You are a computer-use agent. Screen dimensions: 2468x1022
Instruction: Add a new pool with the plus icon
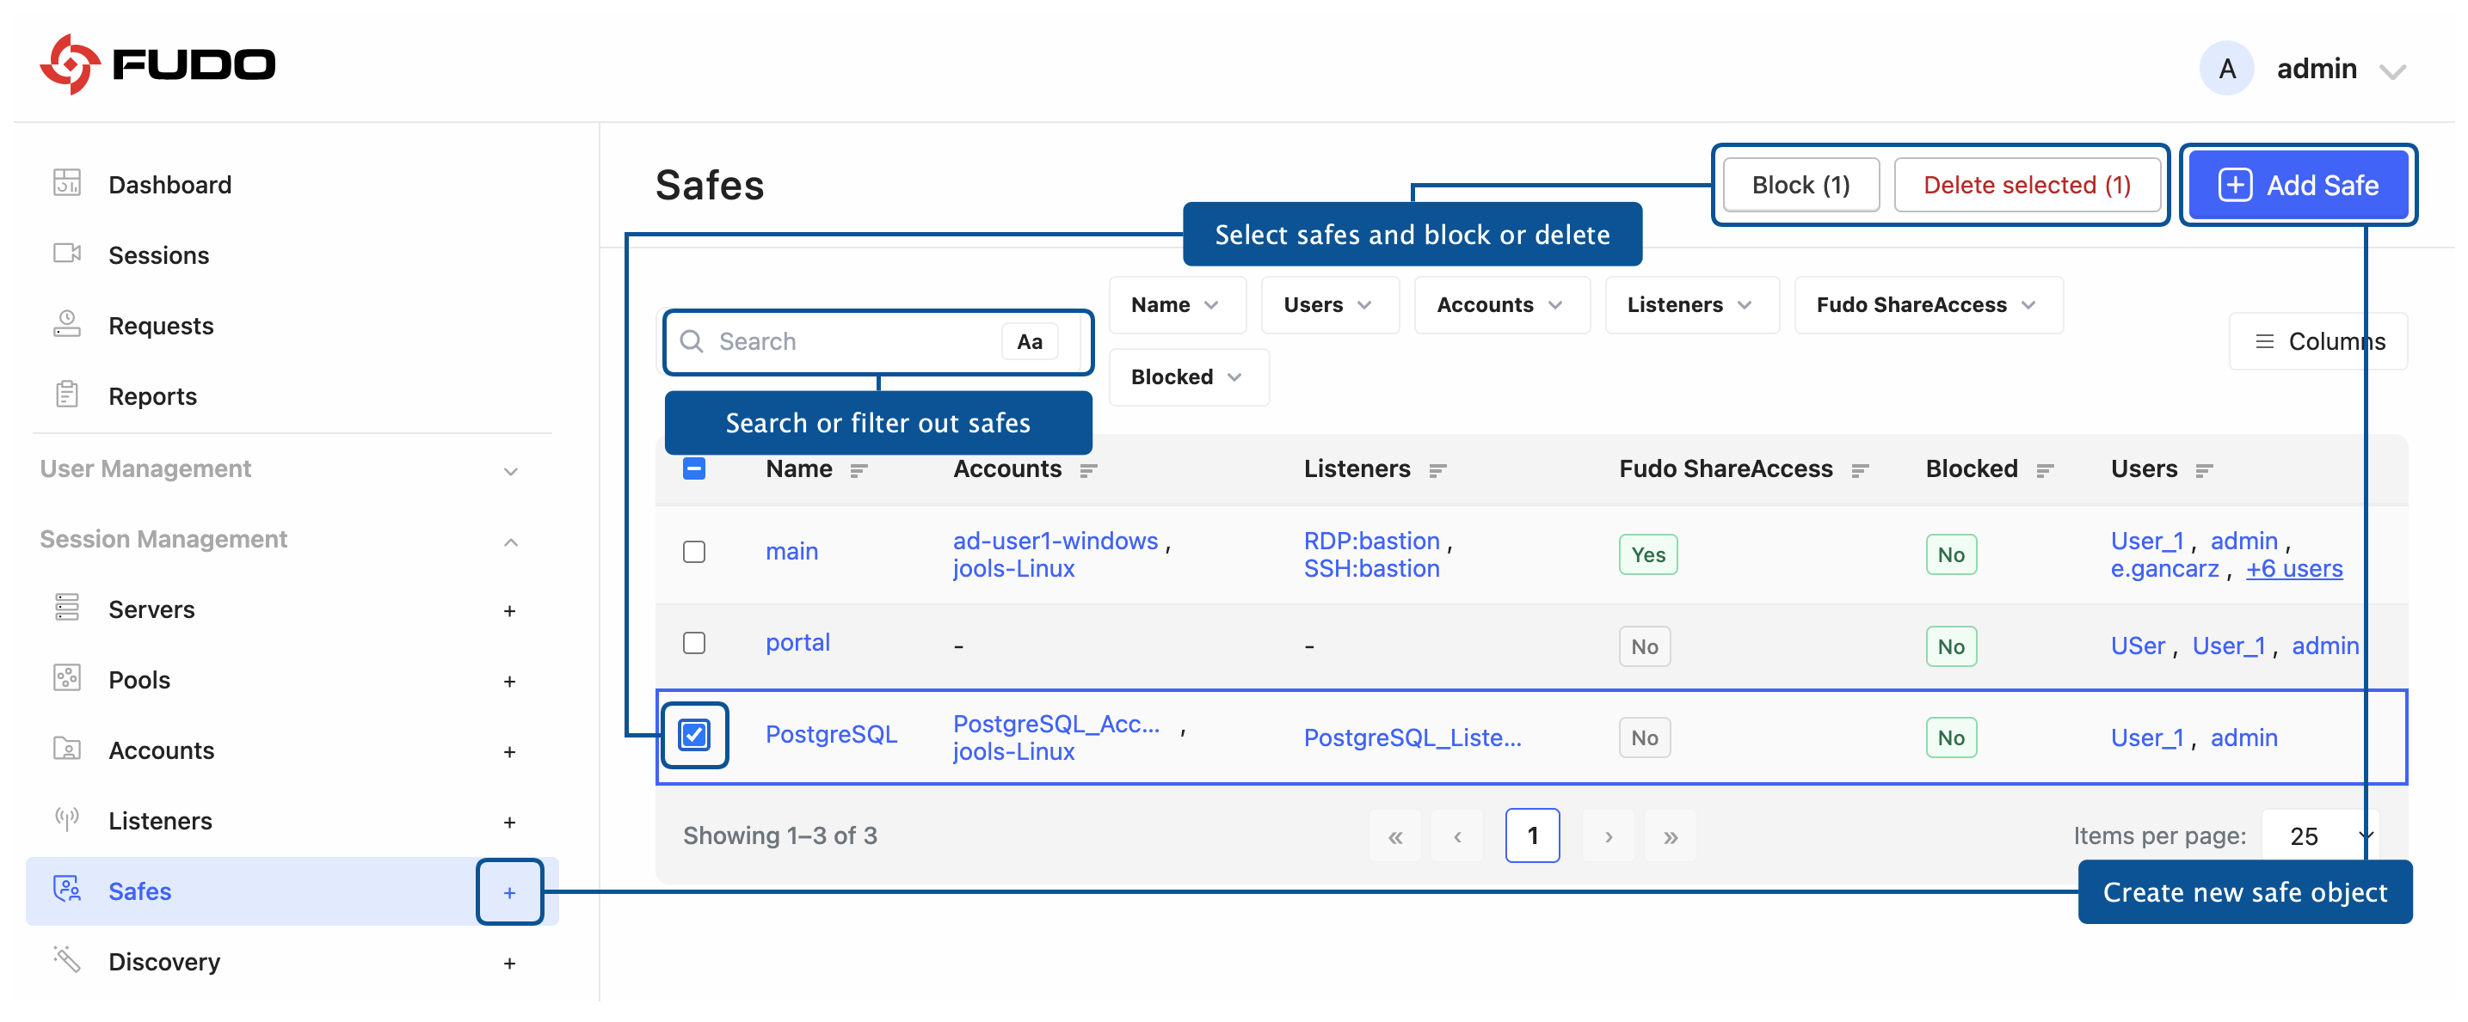[x=510, y=682]
